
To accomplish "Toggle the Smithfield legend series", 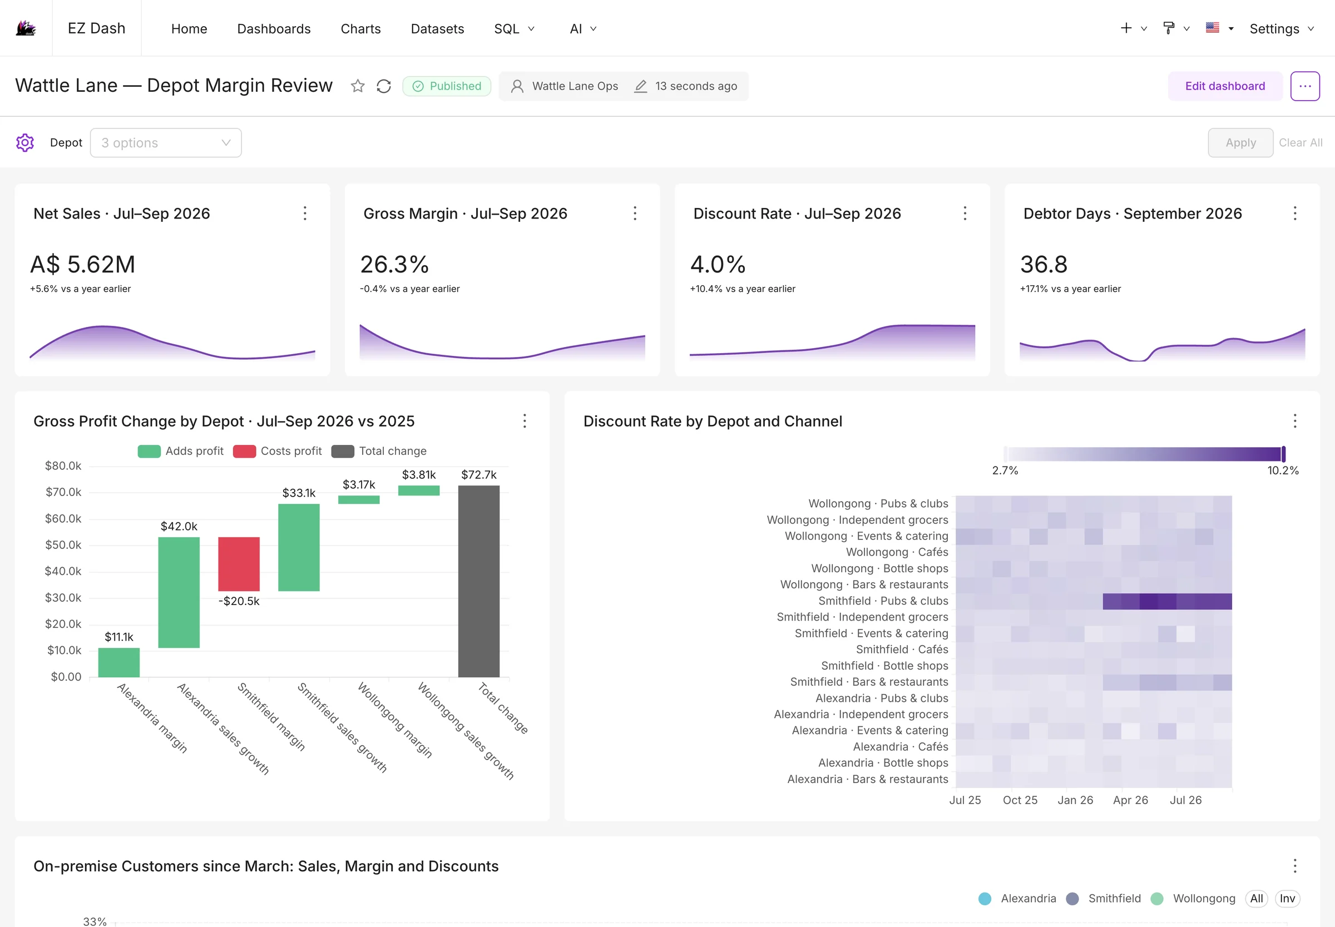I will (1103, 898).
